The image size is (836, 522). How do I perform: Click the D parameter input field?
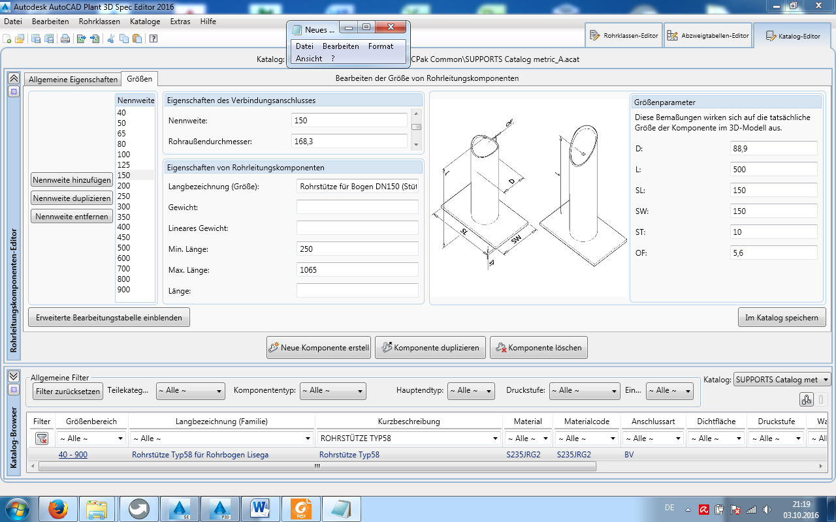[774, 148]
